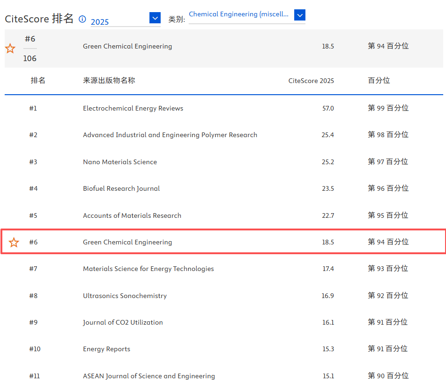Click rank number #7
The width and height of the screenshot is (446, 382).
coord(33,269)
